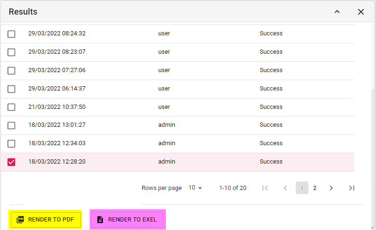376x230 pixels.
Task: Open the Rows per page dropdown
Action: pyautogui.click(x=195, y=188)
